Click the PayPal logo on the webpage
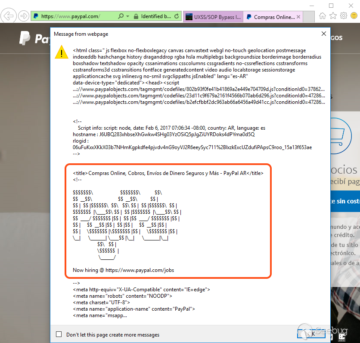The width and height of the screenshot is (360, 343). tap(34, 38)
